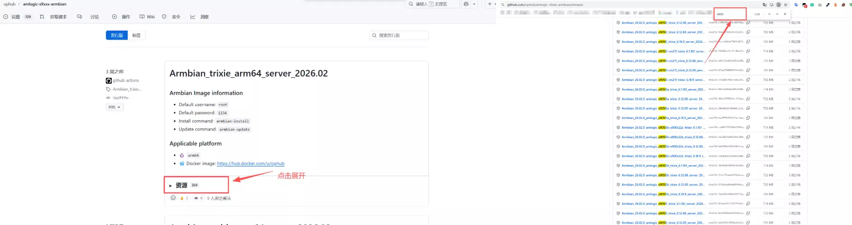Copy sha256 for s905l2_trixie_6.12.68 asset
The width and height of the screenshot is (852, 225).
coord(748,22)
